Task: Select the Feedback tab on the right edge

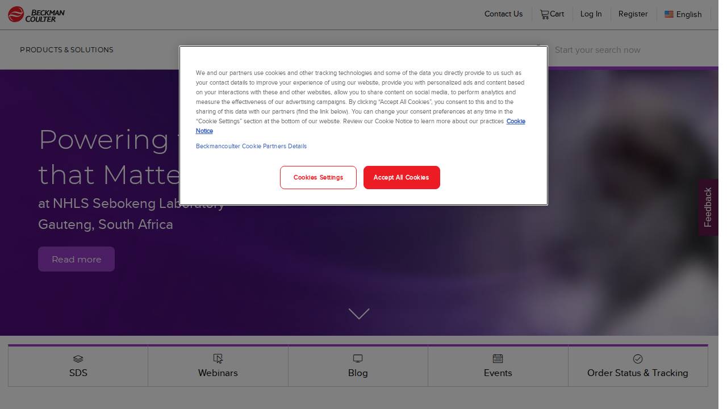Action: (x=708, y=207)
